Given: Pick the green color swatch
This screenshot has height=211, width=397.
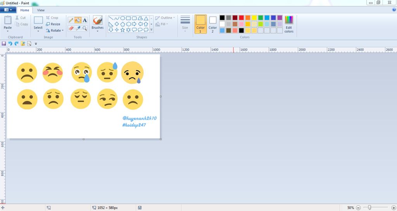Looking at the screenshot, I should tap(261, 18).
